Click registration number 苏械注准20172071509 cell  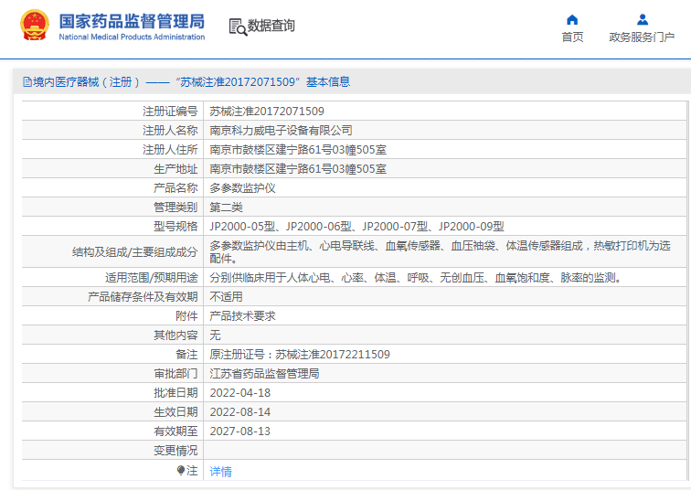[x=267, y=111]
